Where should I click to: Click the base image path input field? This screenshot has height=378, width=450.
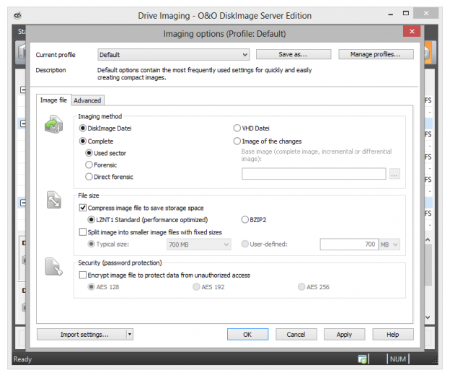(314, 174)
